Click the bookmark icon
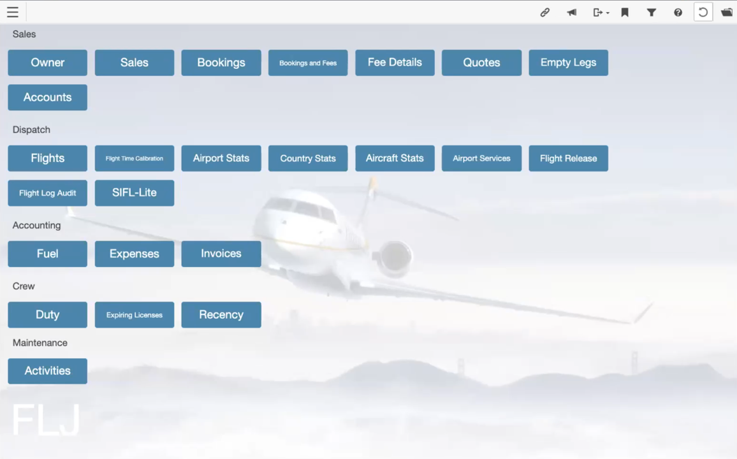 pos(625,13)
